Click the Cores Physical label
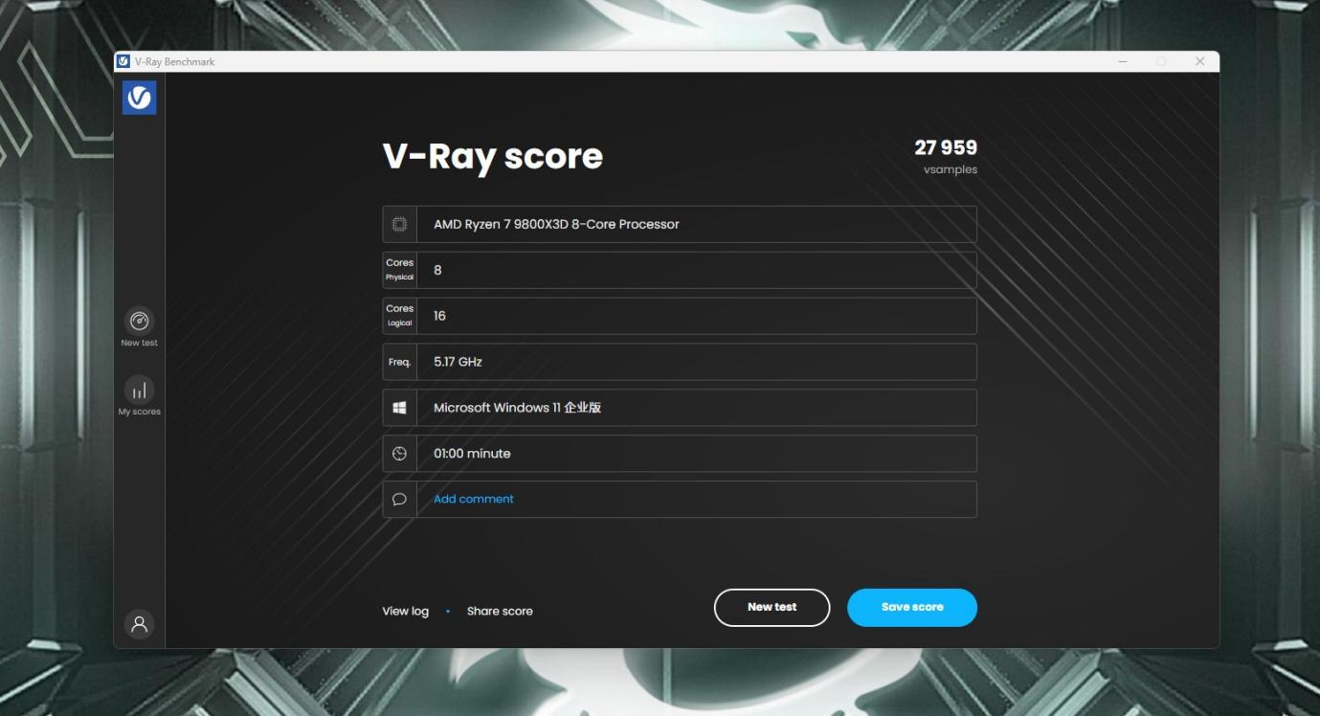 [399, 270]
